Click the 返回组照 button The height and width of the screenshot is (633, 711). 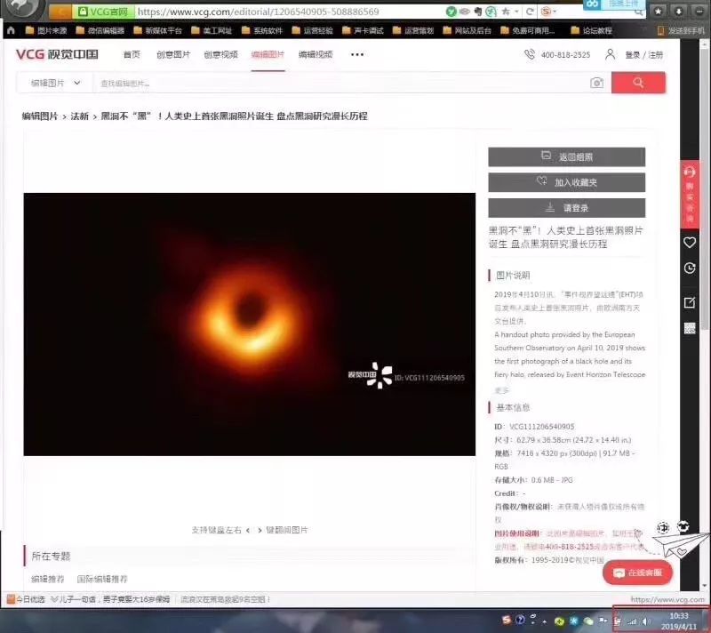tap(566, 156)
